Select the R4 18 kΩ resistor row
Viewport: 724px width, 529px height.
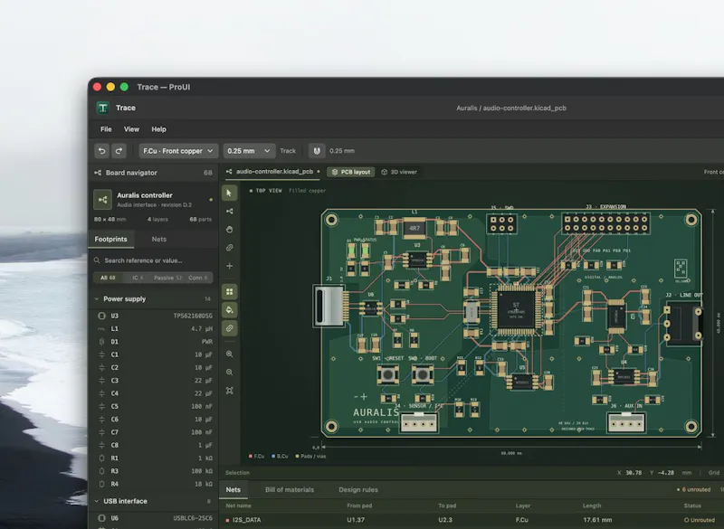pyautogui.click(x=153, y=484)
